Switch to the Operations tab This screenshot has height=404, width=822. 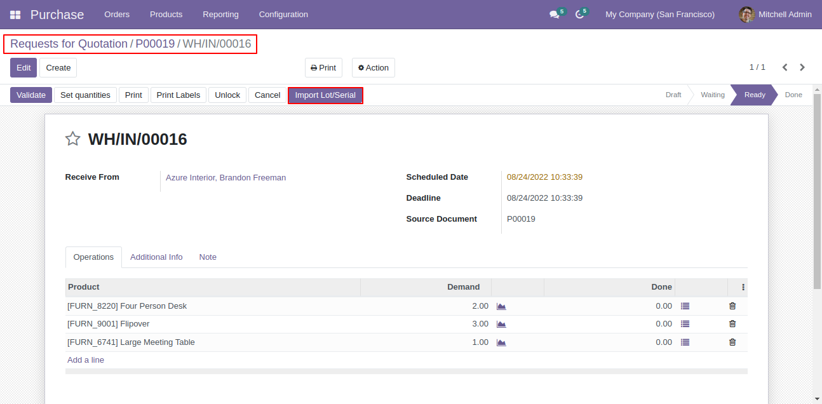[93, 257]
